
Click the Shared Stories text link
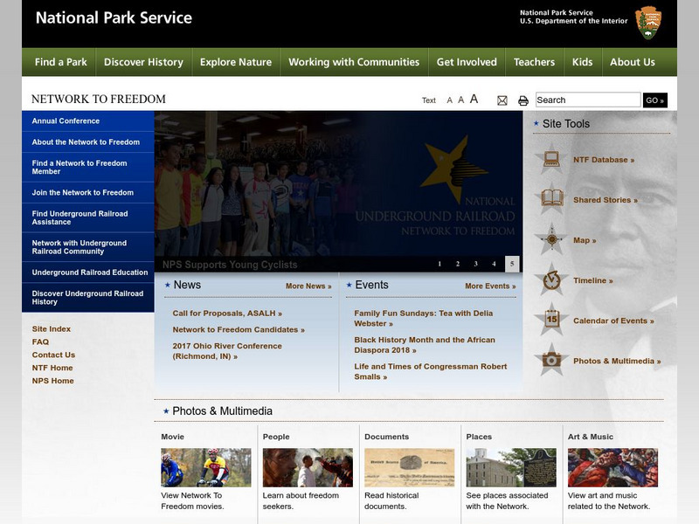pyautogui.click(x=606, y=200)
